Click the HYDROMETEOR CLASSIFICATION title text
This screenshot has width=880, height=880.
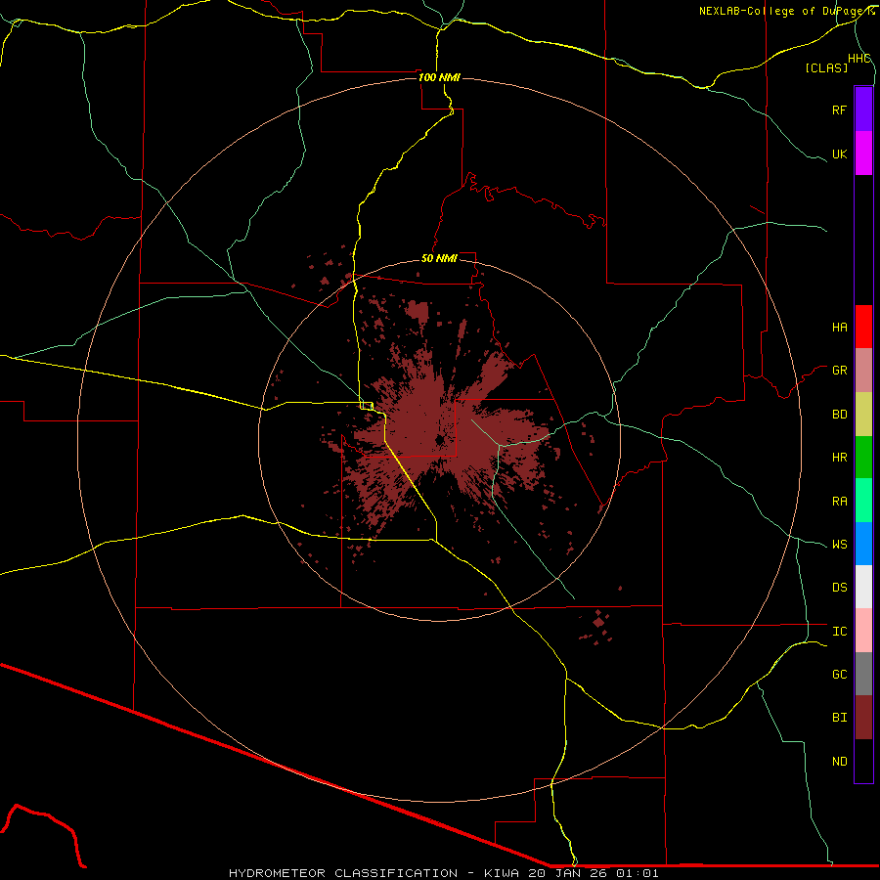(x=343, y=873)
